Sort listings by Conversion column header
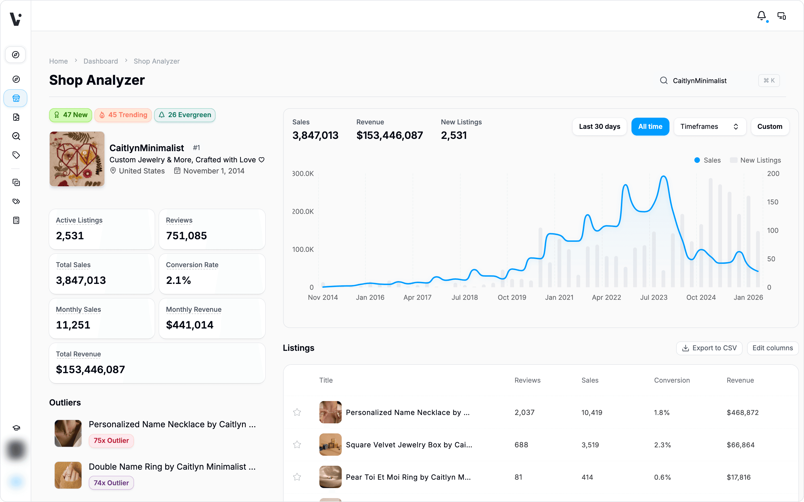Viewport: 804px width, 502px height. pyautogui.click(x=672, y=380)
